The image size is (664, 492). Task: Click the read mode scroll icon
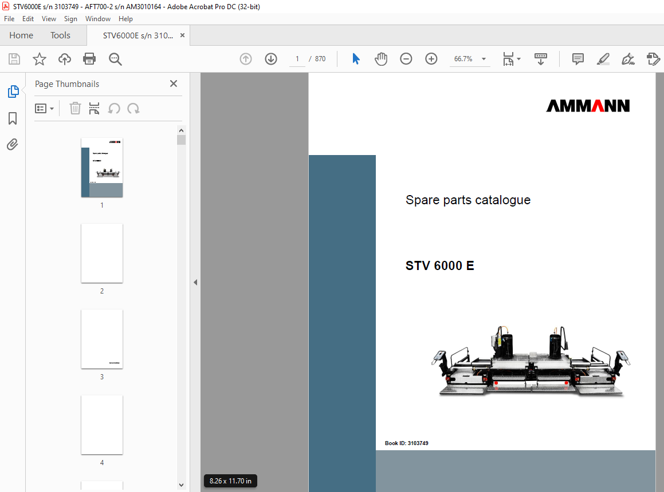541,59
